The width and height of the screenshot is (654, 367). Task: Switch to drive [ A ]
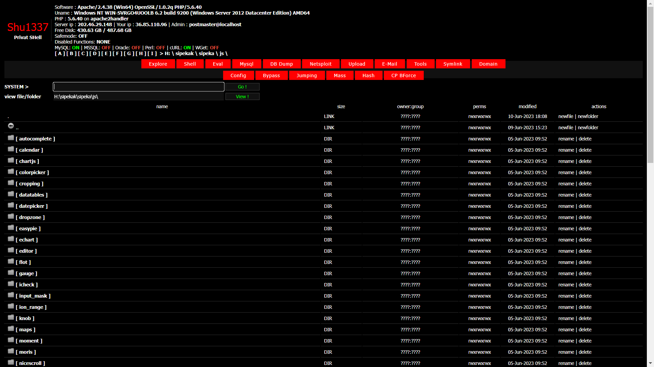click(x=60, y=53)
